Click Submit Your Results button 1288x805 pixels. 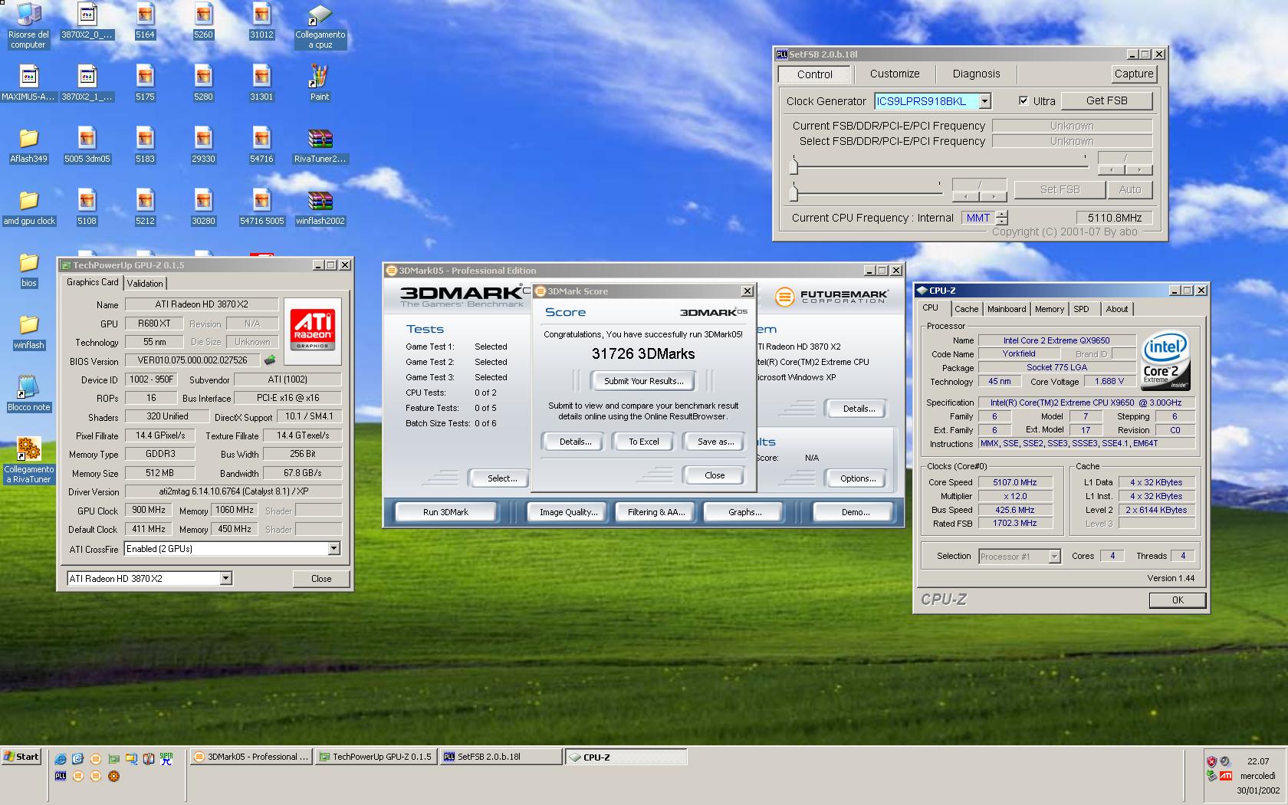(x=643, y=381)
